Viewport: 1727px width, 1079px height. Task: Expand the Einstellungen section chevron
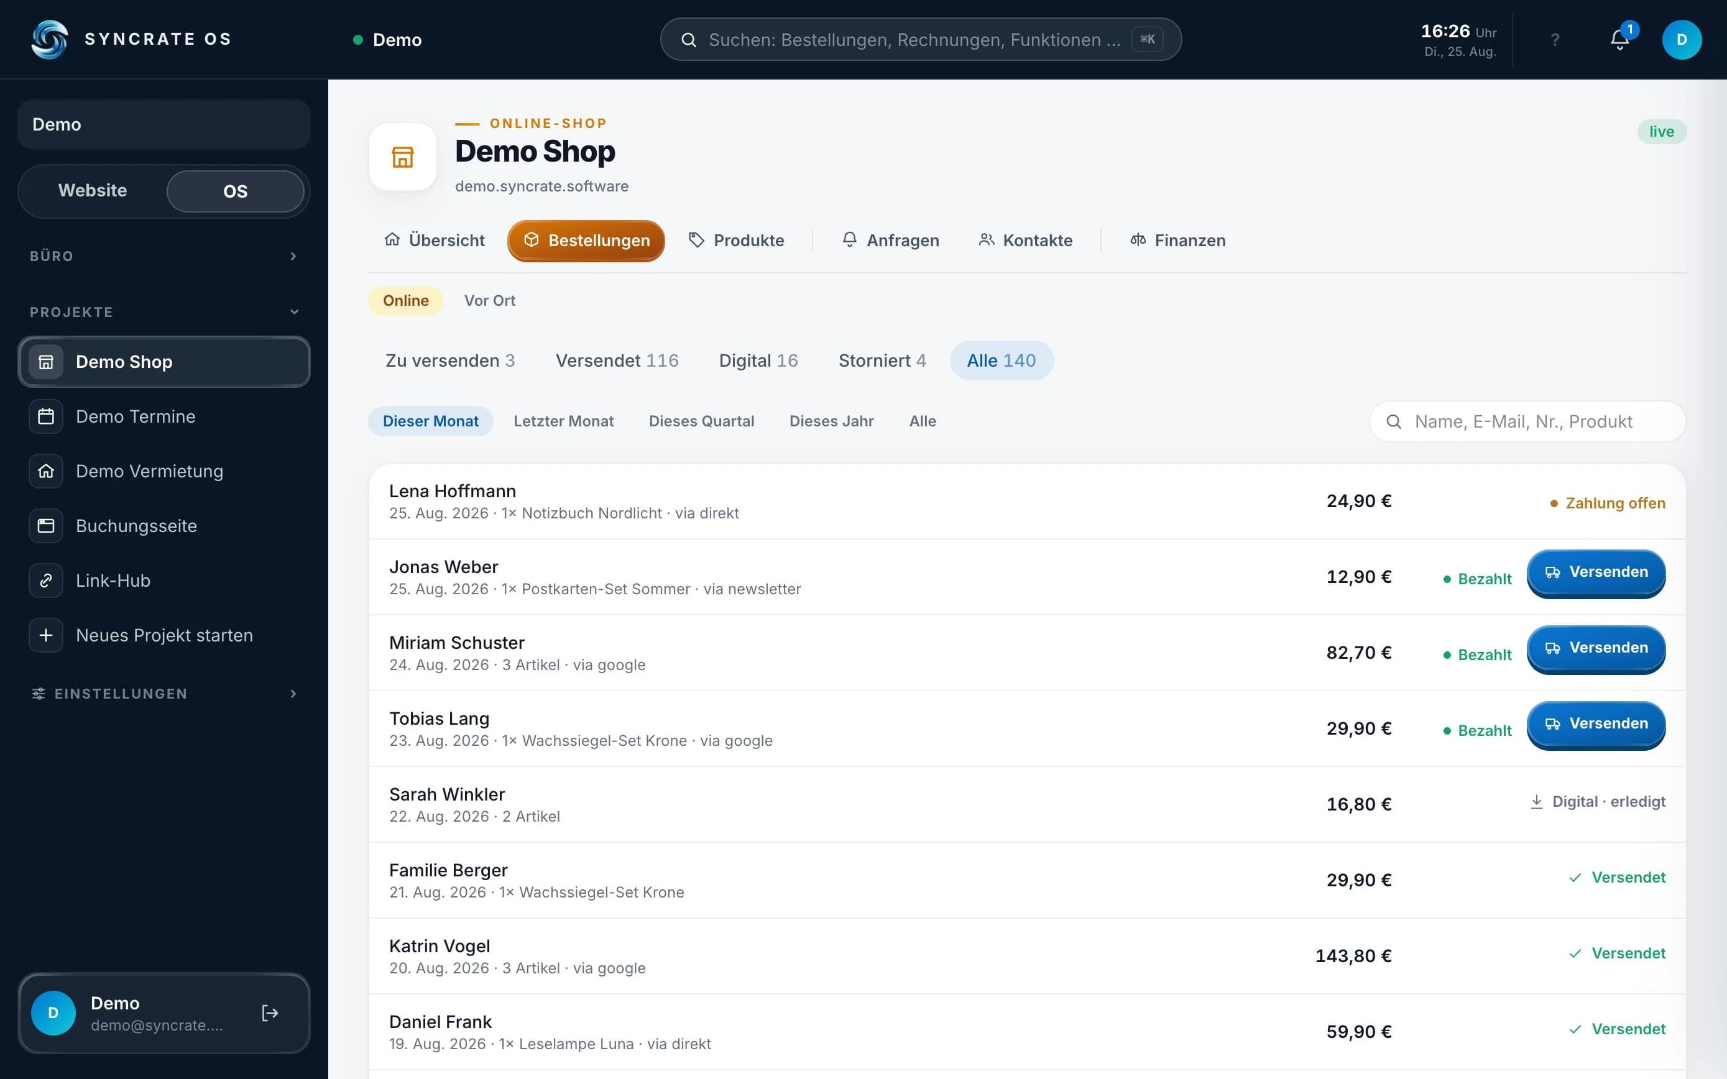[x=293, y=694]
